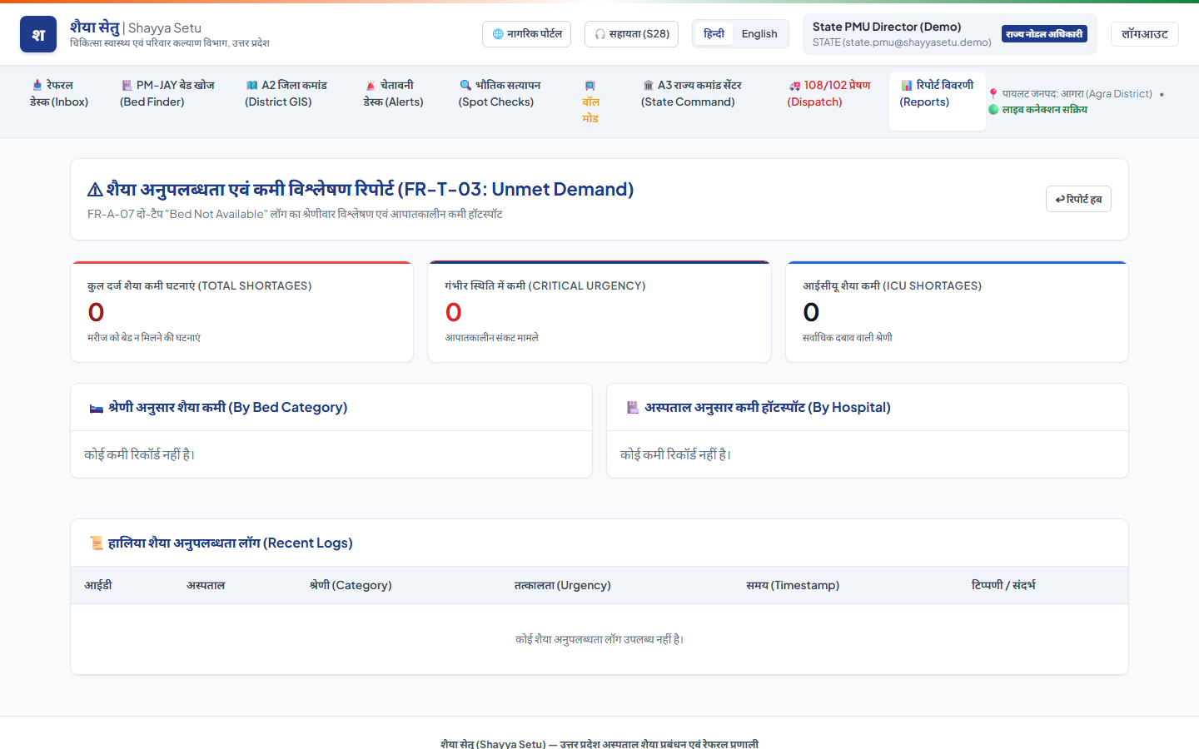Click the warning triangle icon in report title
The height and width of the screenshot is (749, 1199).
95,190
